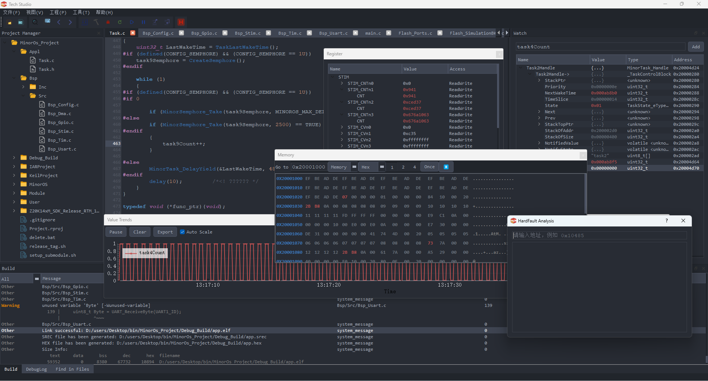Expand the KeilProject folder
Screen dimensions: 708x381
pyautogui.click(x=14, y=176)
